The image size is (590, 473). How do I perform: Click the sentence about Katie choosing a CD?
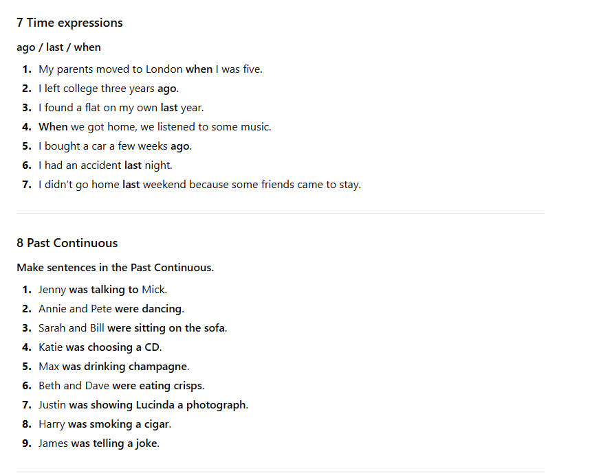pyautogui.click(x=100, y=347)
